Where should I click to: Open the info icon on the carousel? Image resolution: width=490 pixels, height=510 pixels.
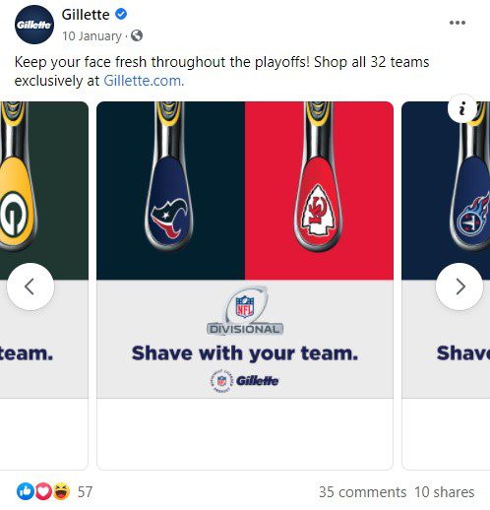tap(462, 108)
